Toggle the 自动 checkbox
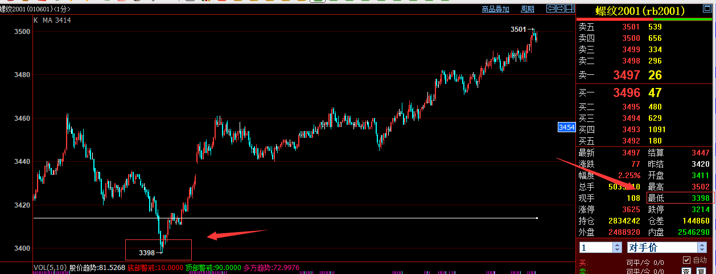This screenshot has height=274, width=716. click(x=686, y=259)
